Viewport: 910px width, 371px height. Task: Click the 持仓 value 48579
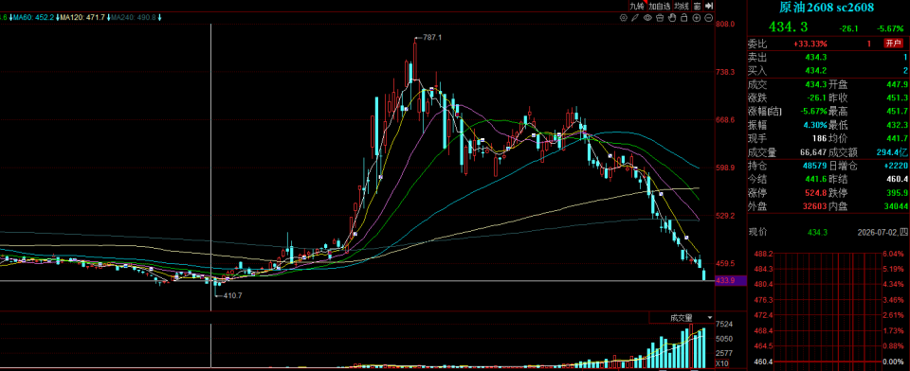tap(815, 166)
